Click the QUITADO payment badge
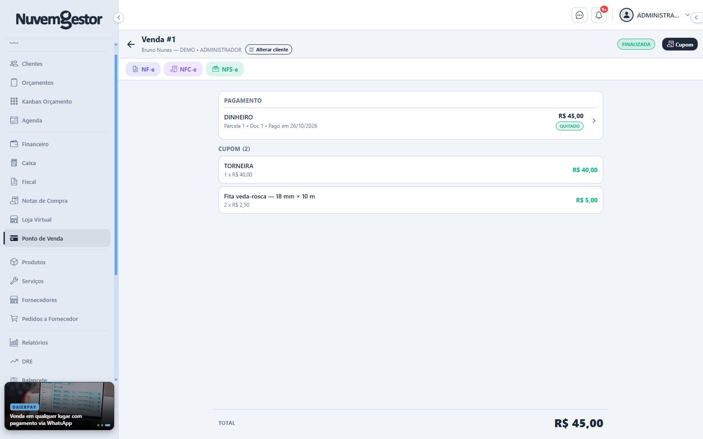 pos(569,126)
